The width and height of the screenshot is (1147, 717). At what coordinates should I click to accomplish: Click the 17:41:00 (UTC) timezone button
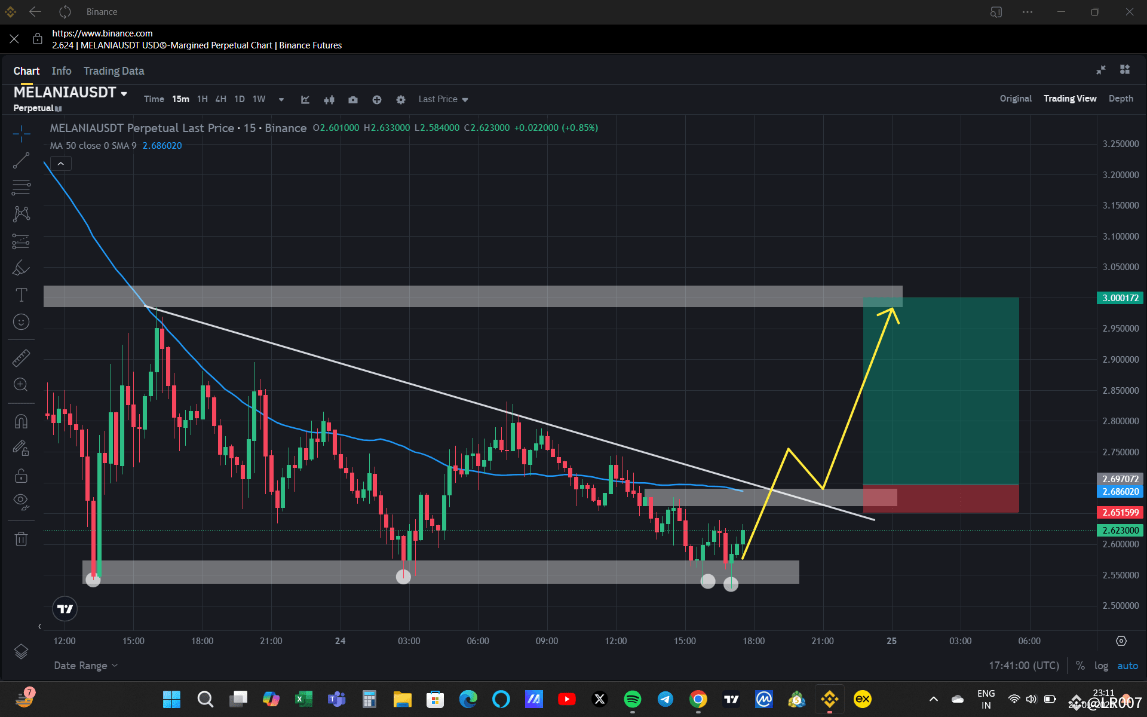[1024, 666]
